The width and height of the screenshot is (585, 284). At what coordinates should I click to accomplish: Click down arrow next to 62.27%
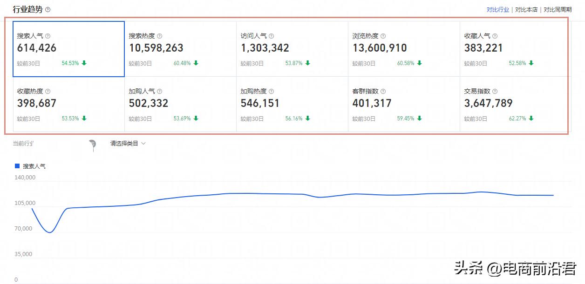click(x=531, y=119)
